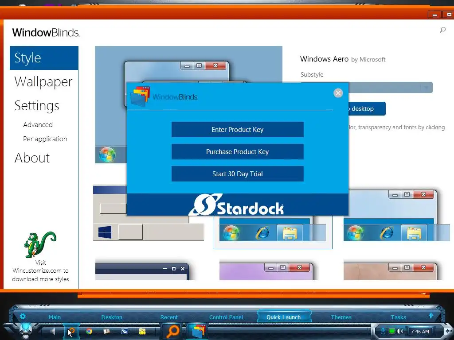Select the purple window style thumbnail
The height and width of the screenshot is (340, 454).
point(266,271)
